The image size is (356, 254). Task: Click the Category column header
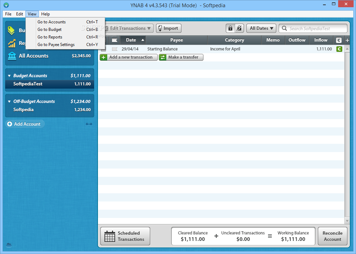[235, 40]
